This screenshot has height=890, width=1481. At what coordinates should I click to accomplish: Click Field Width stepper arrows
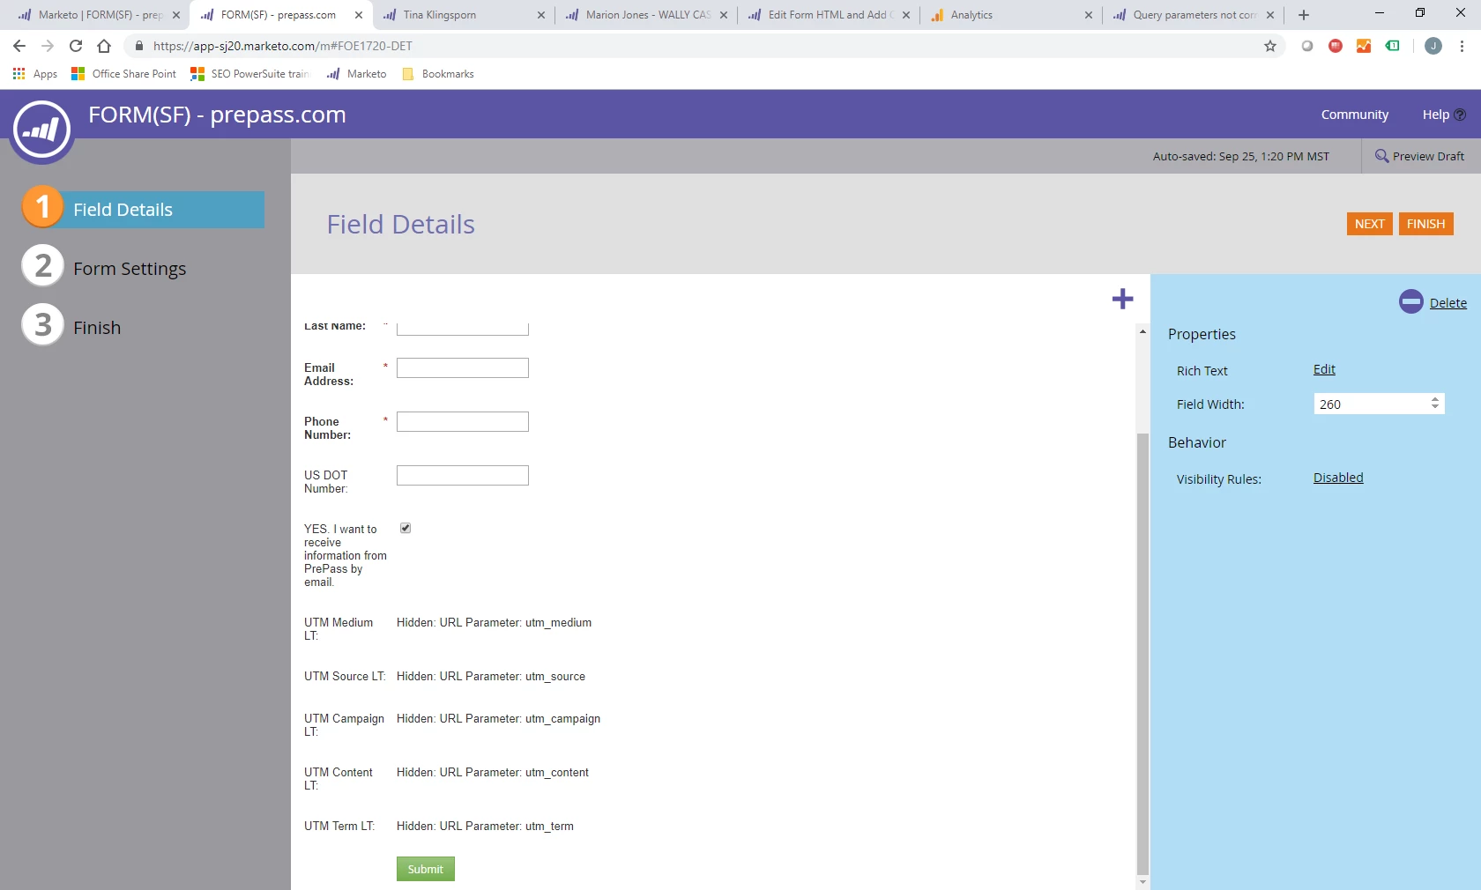(1435, 403)
